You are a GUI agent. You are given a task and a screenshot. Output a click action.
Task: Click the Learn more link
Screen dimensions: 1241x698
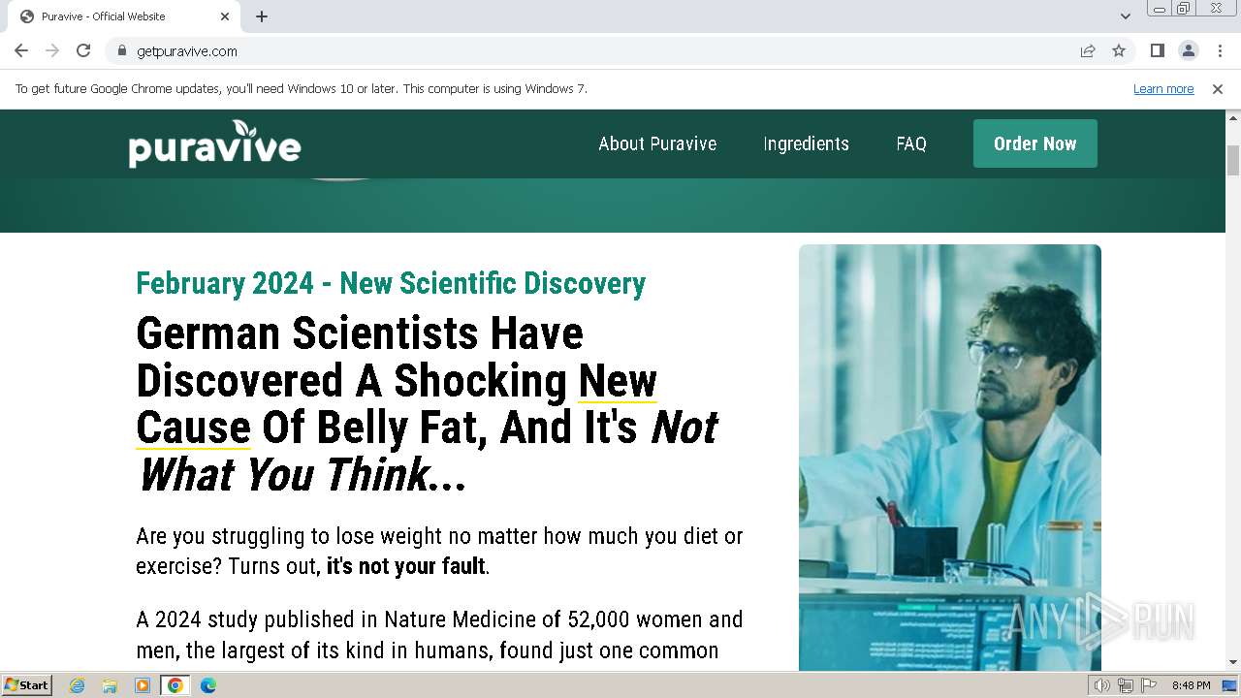1163,89
